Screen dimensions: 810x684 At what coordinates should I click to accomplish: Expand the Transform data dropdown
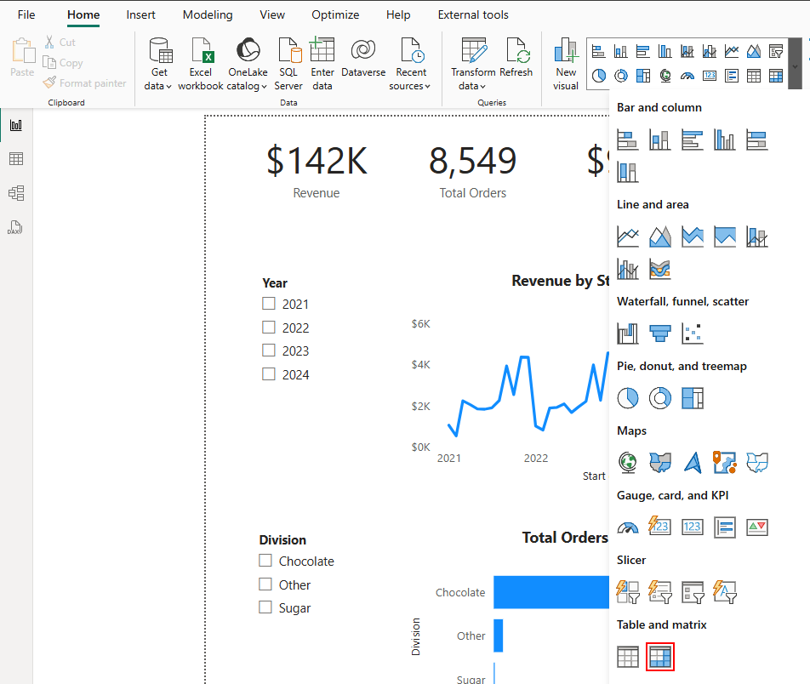click(x=473, y=64)
